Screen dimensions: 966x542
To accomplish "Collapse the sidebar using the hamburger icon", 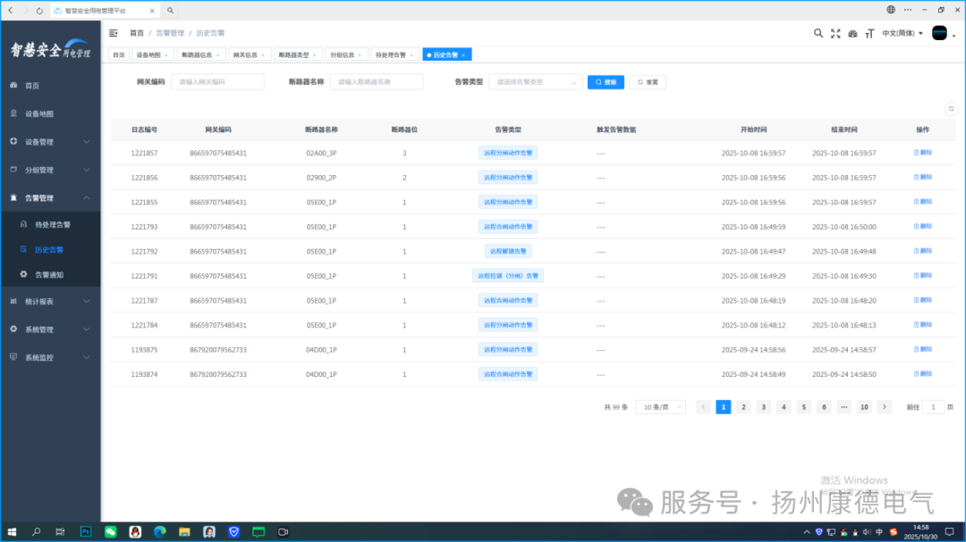I will point(113,32).
